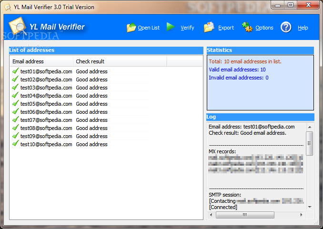Viewport: 323px width, 229px height.
Task: Start verification with Verify link
Action: coord(187,28)
